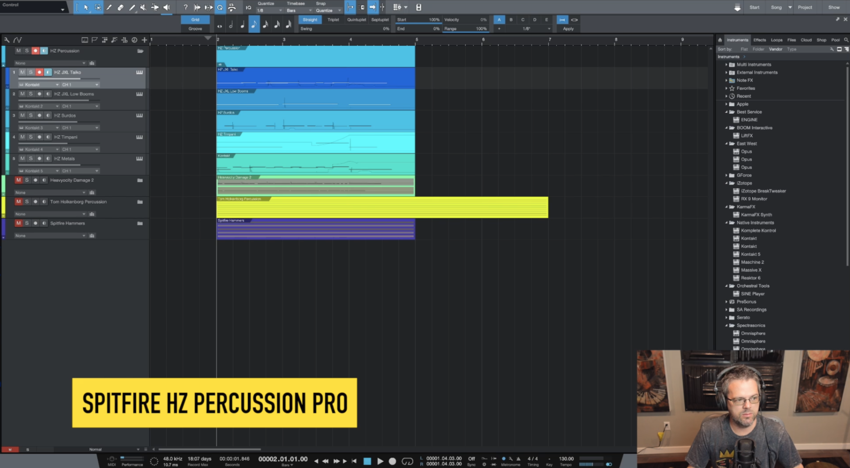This screenshot has height=468, width=850.
Task: Open the Files browser tab
Action: pos(792,40)
